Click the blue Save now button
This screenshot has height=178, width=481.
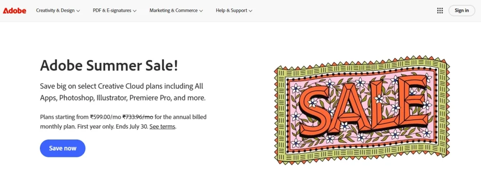tap(62, 148)
